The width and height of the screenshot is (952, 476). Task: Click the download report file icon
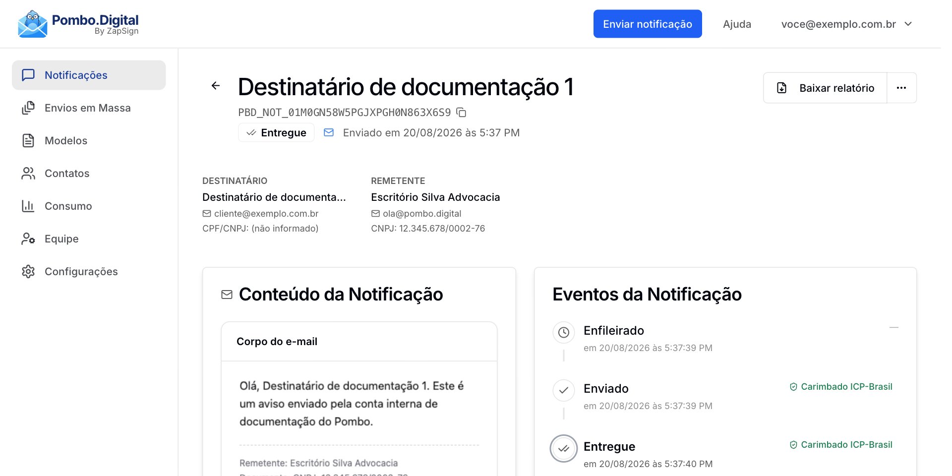click(x=782, y=88)
